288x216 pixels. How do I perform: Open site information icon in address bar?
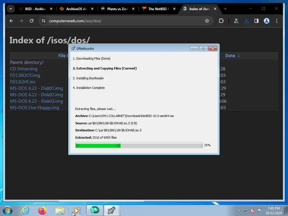click(x=44, y=21)
